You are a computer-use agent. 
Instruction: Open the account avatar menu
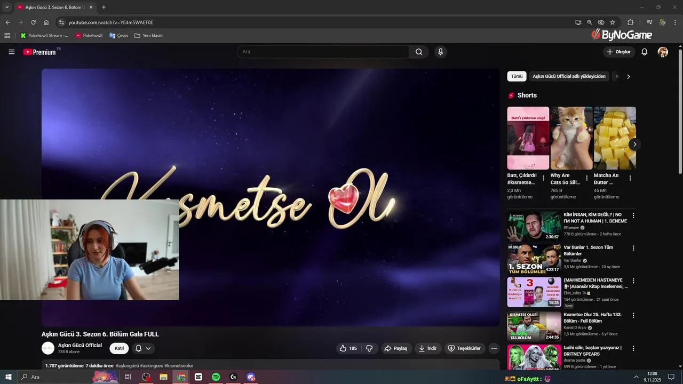tap(663, 52)
